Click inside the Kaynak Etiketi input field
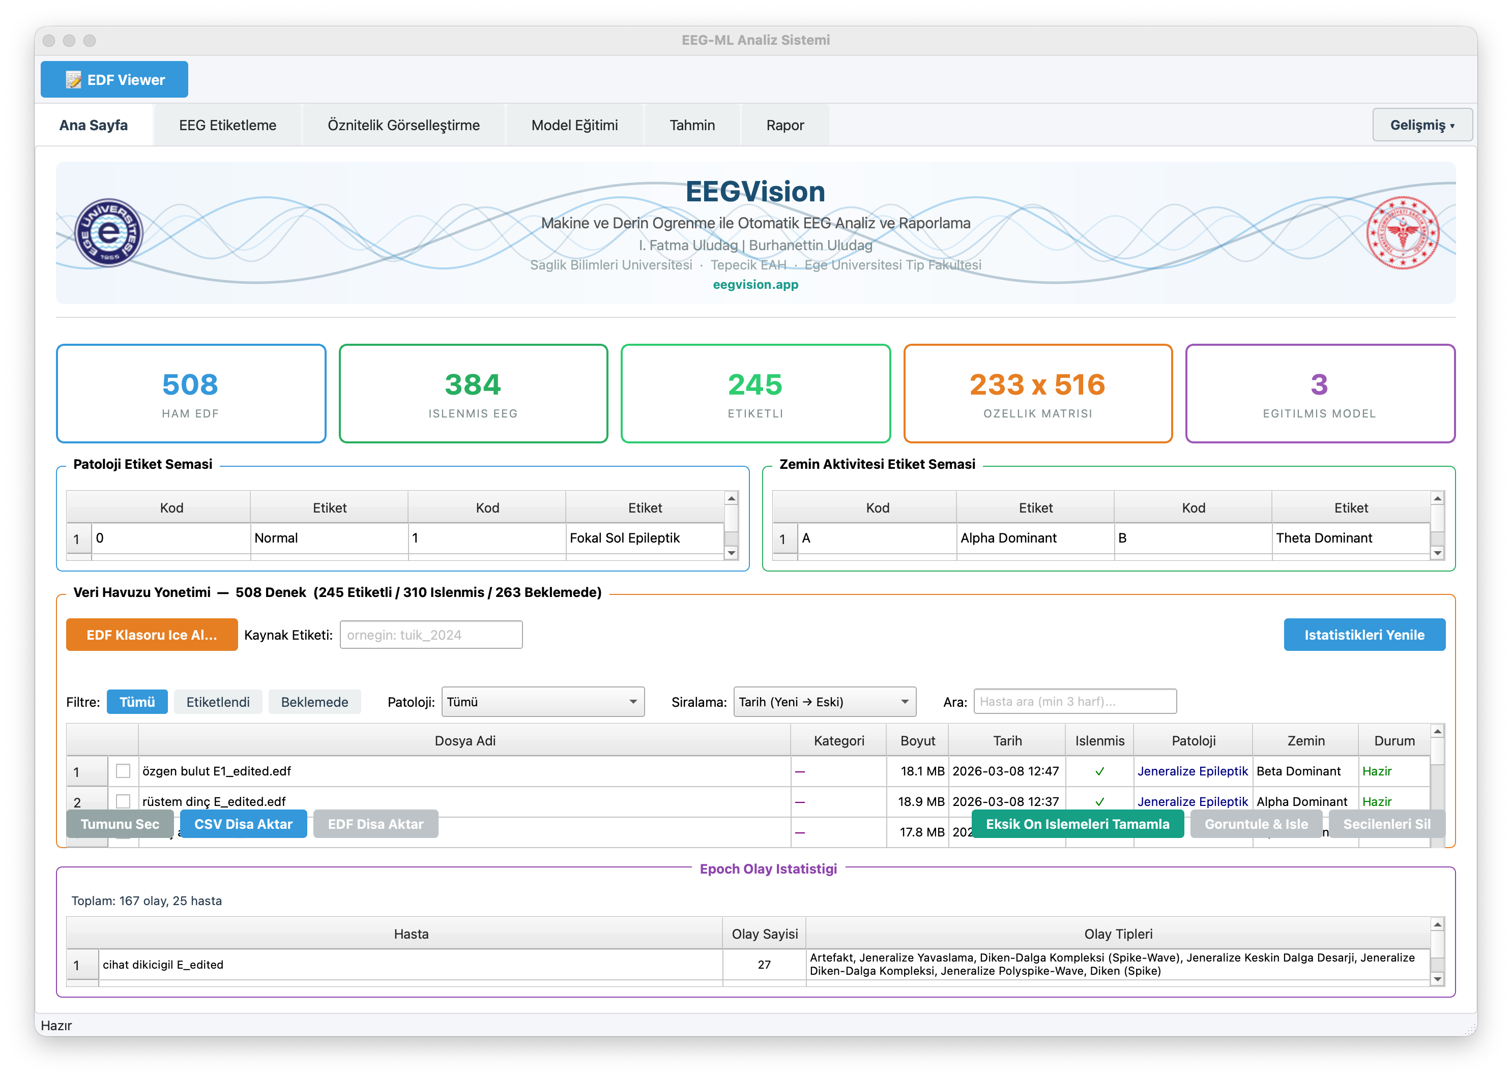1512x1079 pixels. pyautogui.click(x=431, y=635)
